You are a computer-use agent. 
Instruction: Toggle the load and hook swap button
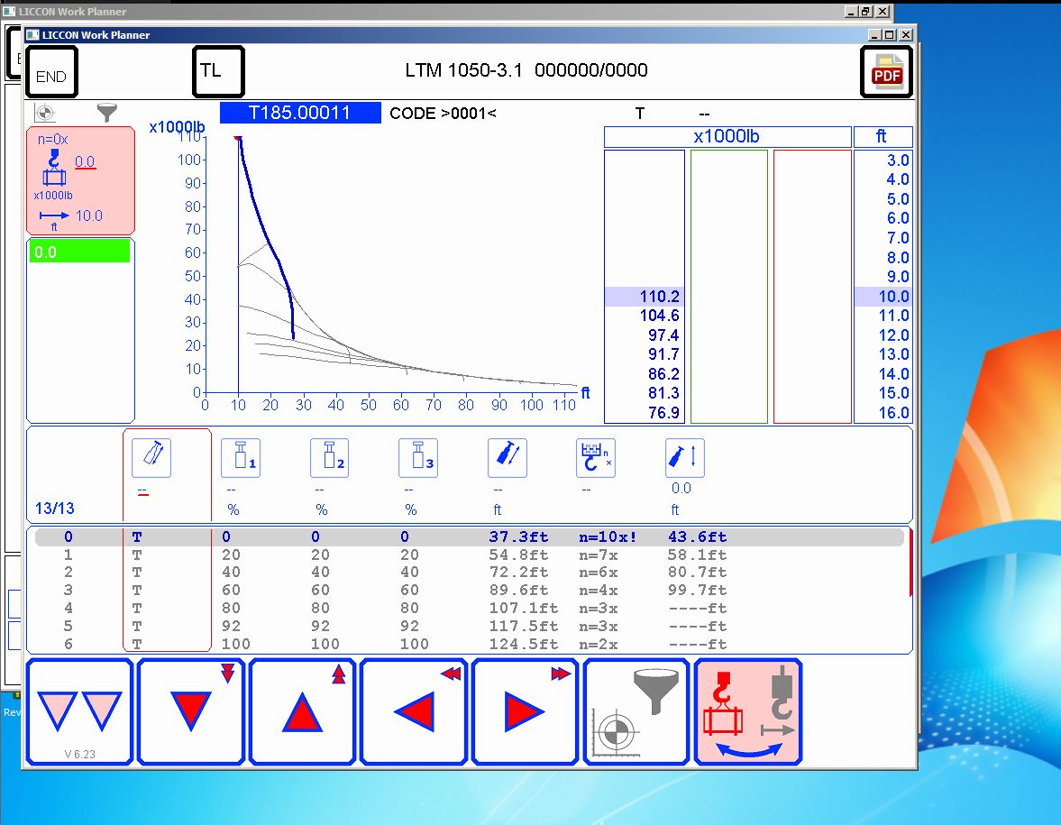747,711
